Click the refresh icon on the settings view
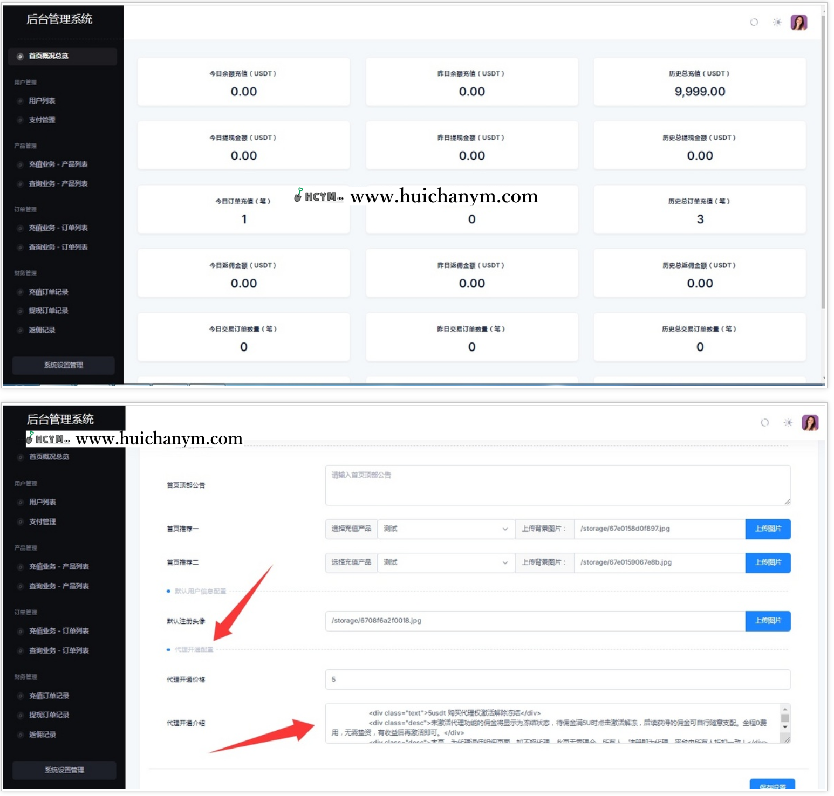 pos(764,422)
